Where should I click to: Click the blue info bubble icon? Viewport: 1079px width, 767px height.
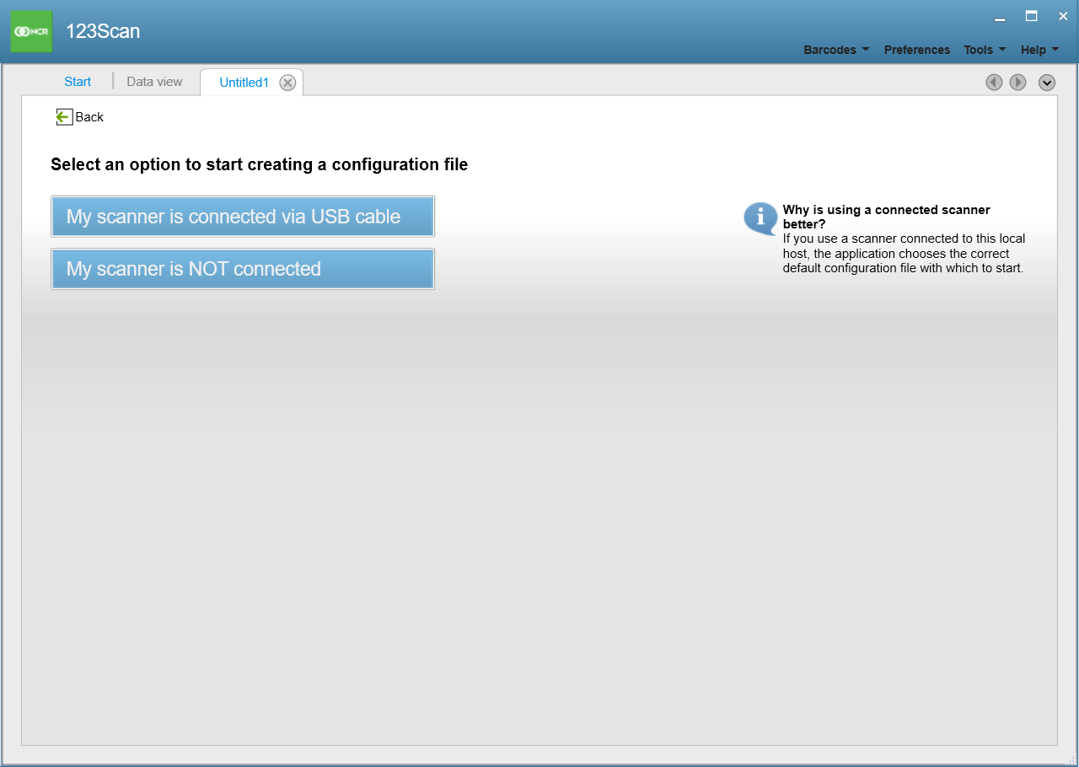pos(760,219)
